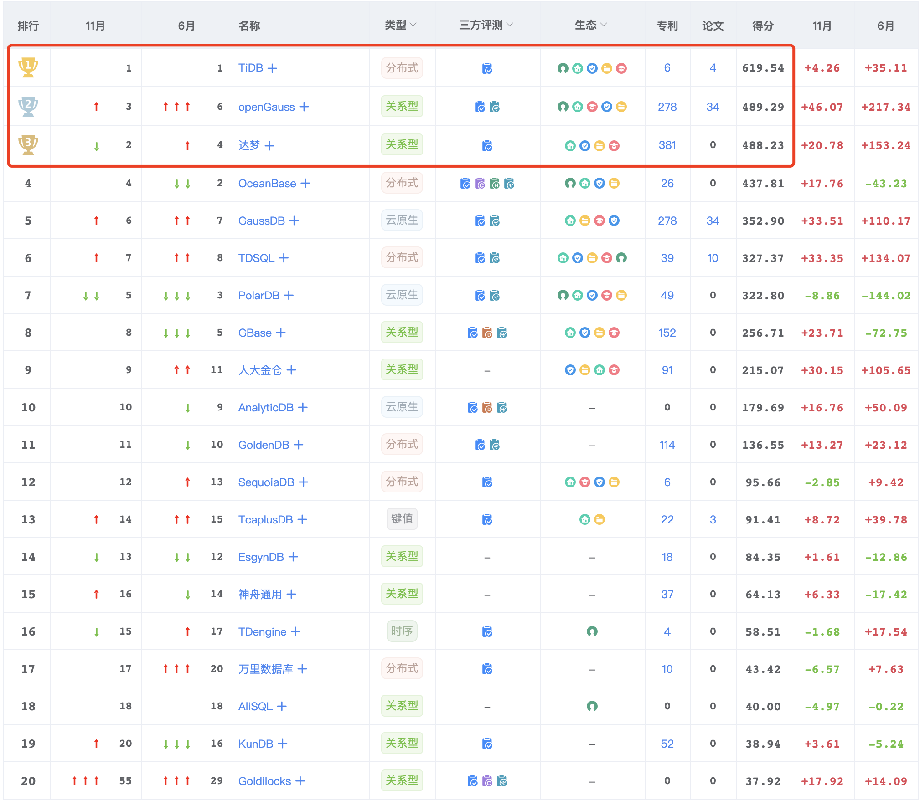Open the openGauss database link
The width and height of the screenshot is (920, 800).
pyautogui.click(x=266, y=107)
